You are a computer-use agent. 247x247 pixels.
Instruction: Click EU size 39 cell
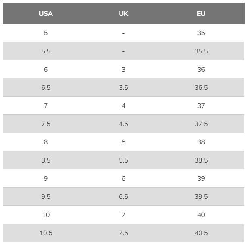pyautogui.click(x=201, y=178)
